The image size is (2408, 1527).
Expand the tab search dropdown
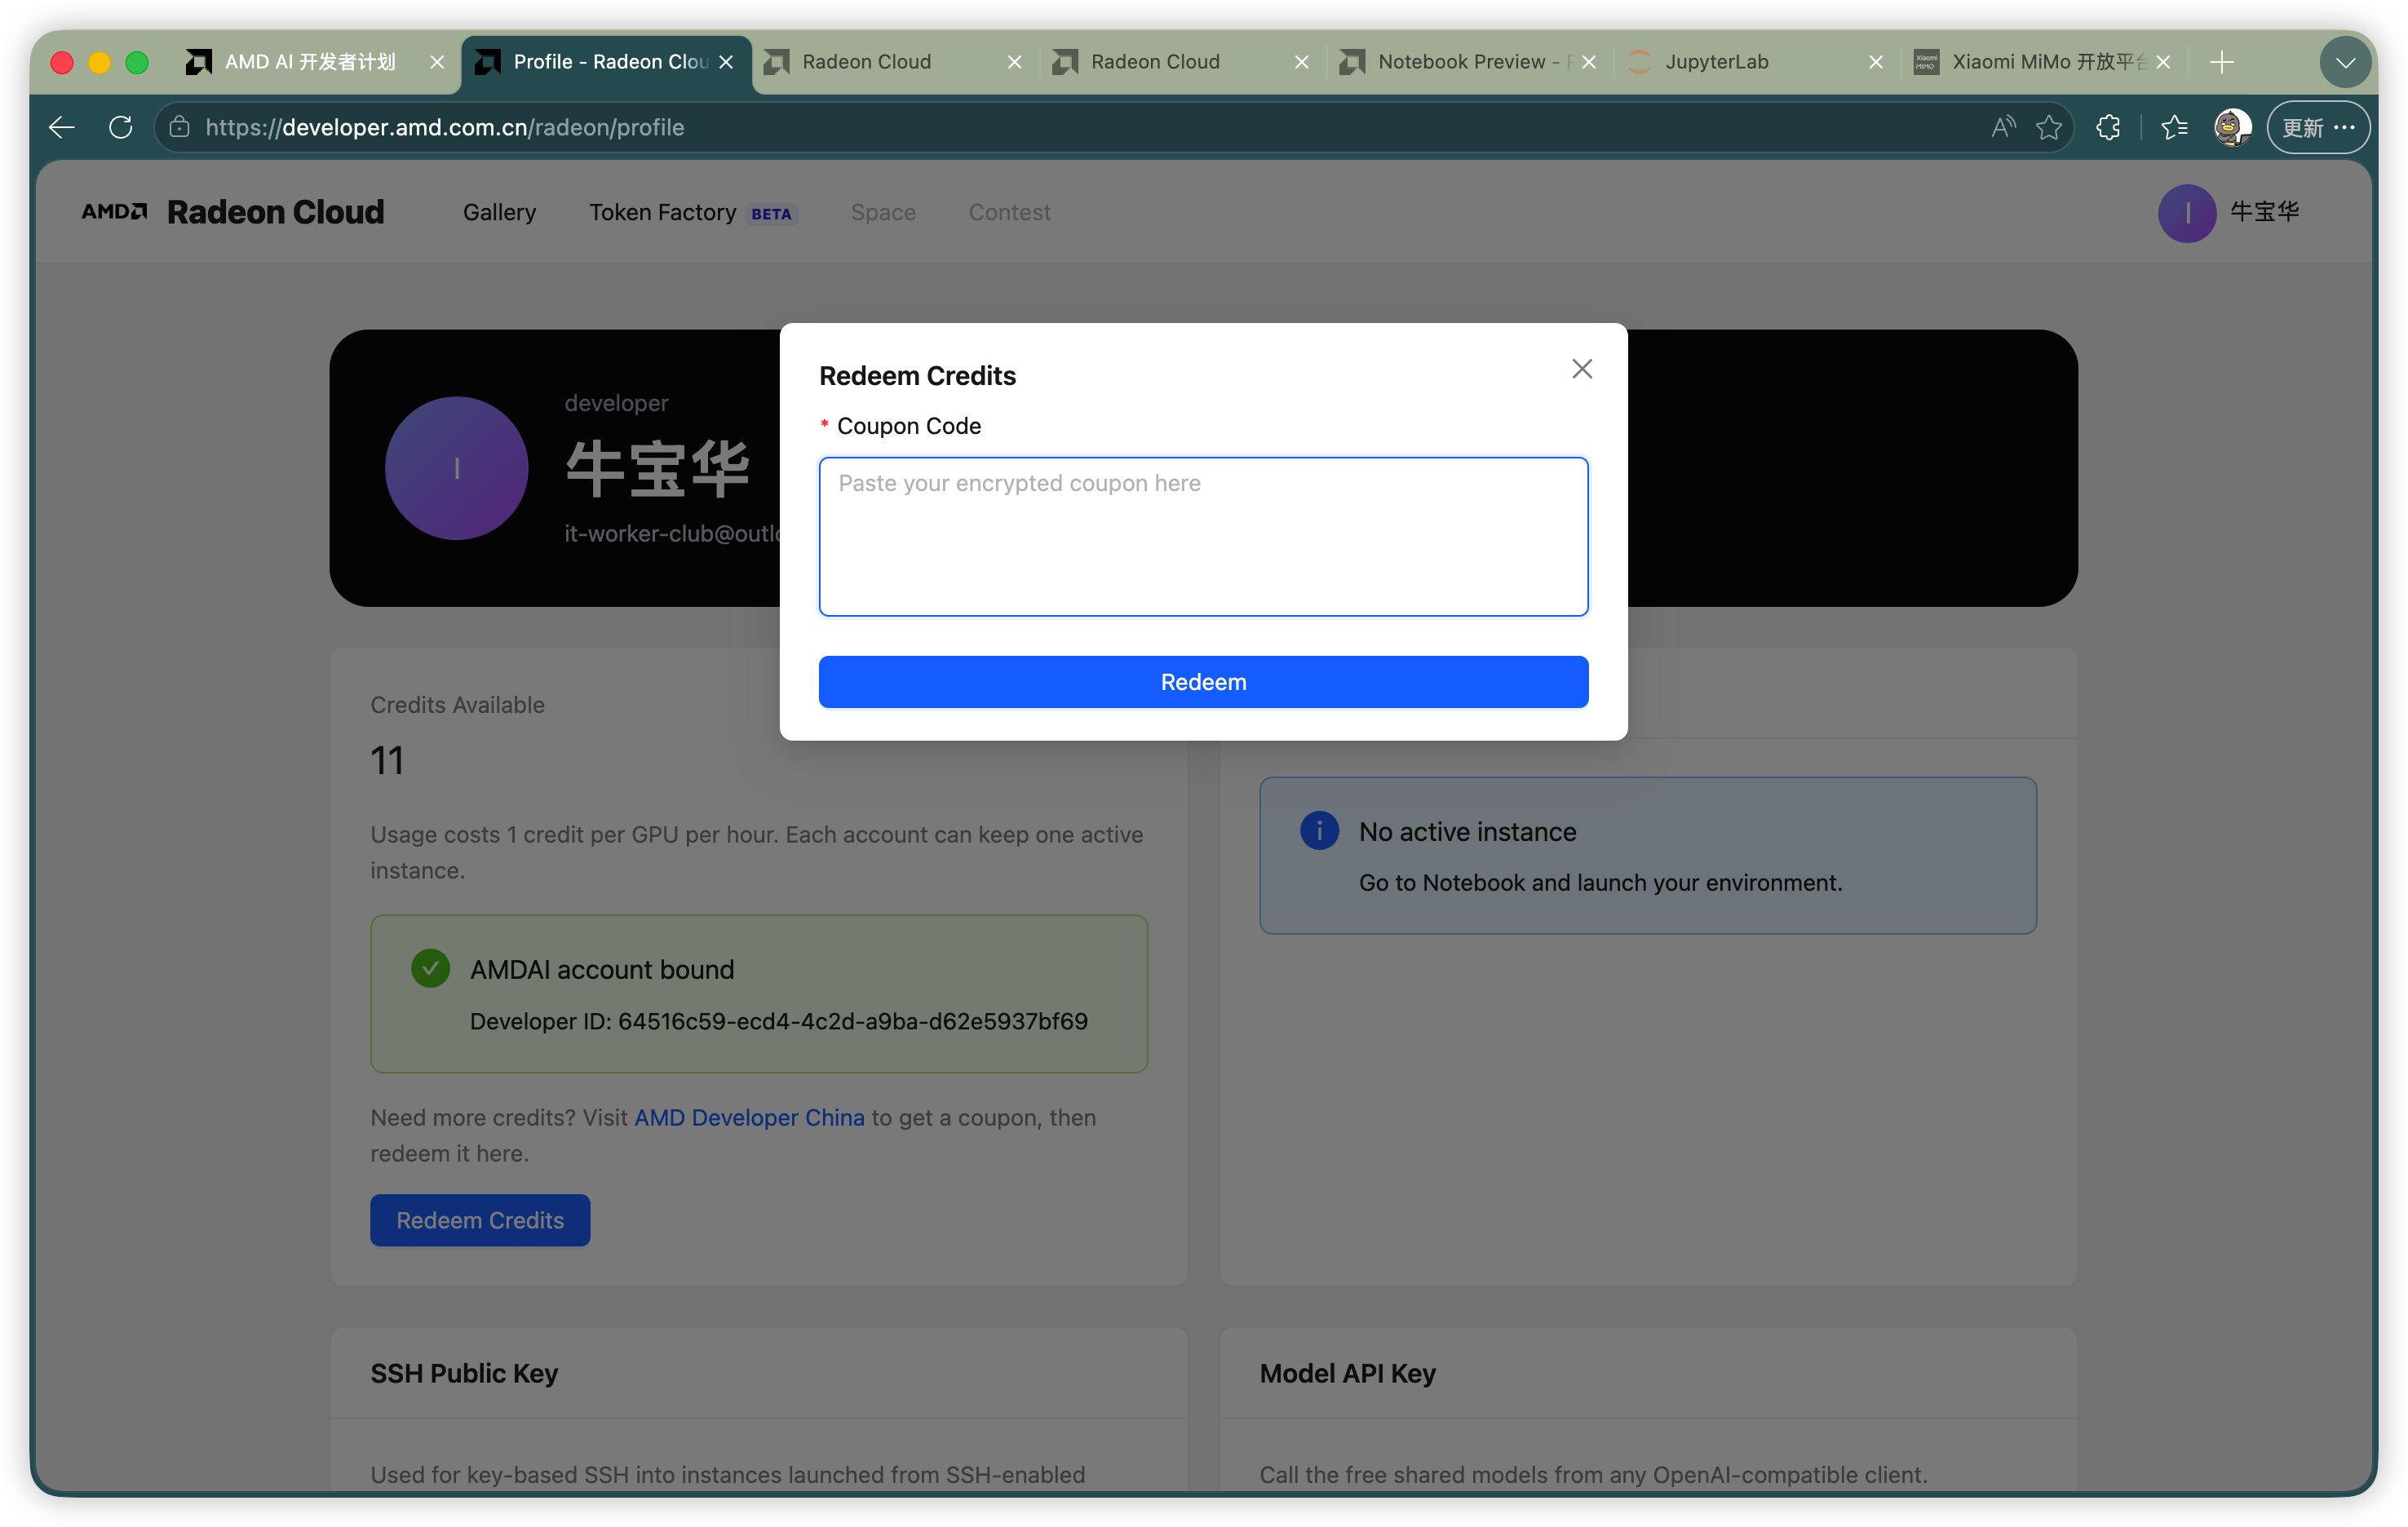2345,63
